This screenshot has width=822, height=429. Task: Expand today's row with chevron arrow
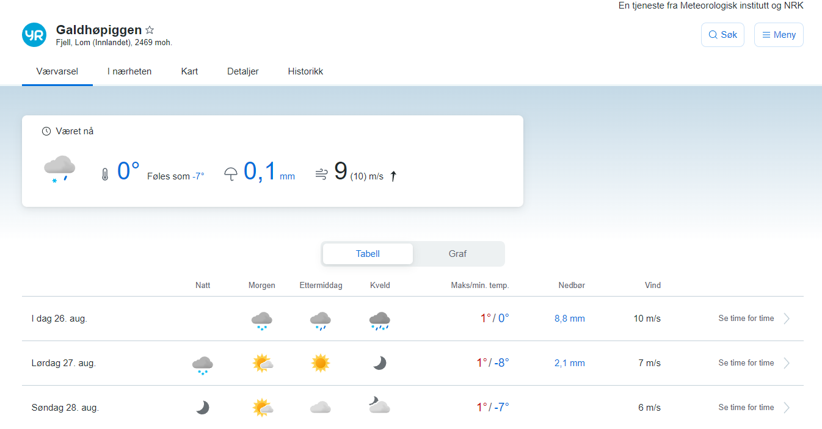tap(787, 319)
